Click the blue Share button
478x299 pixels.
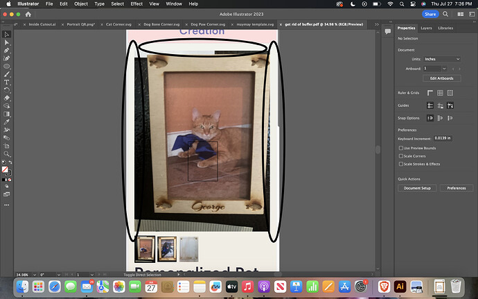430,14
